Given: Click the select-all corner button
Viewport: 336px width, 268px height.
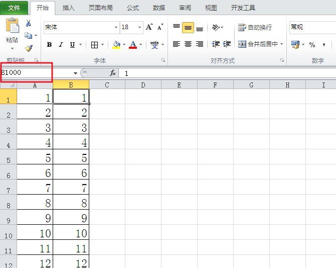Looking at the screenshot, I should point(9,85).
